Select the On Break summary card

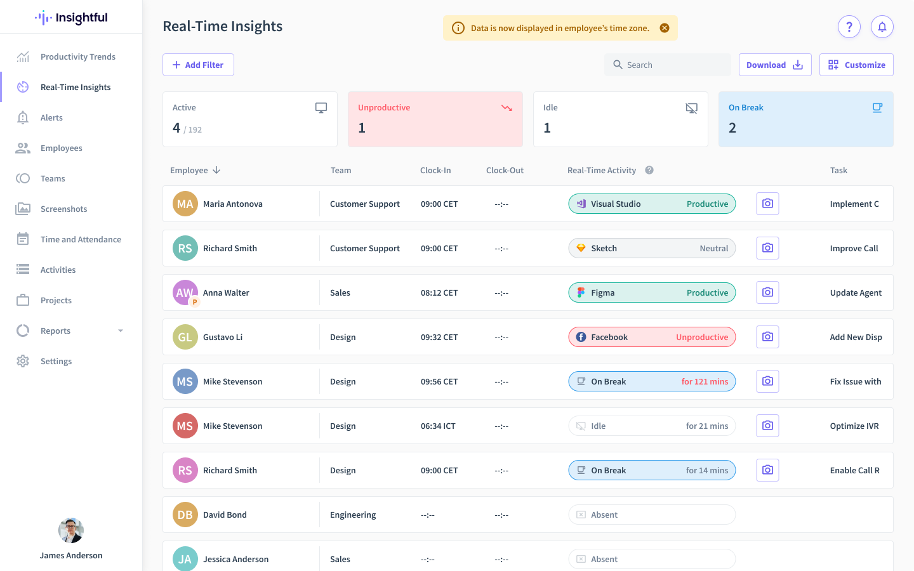[x=806, y=119]
